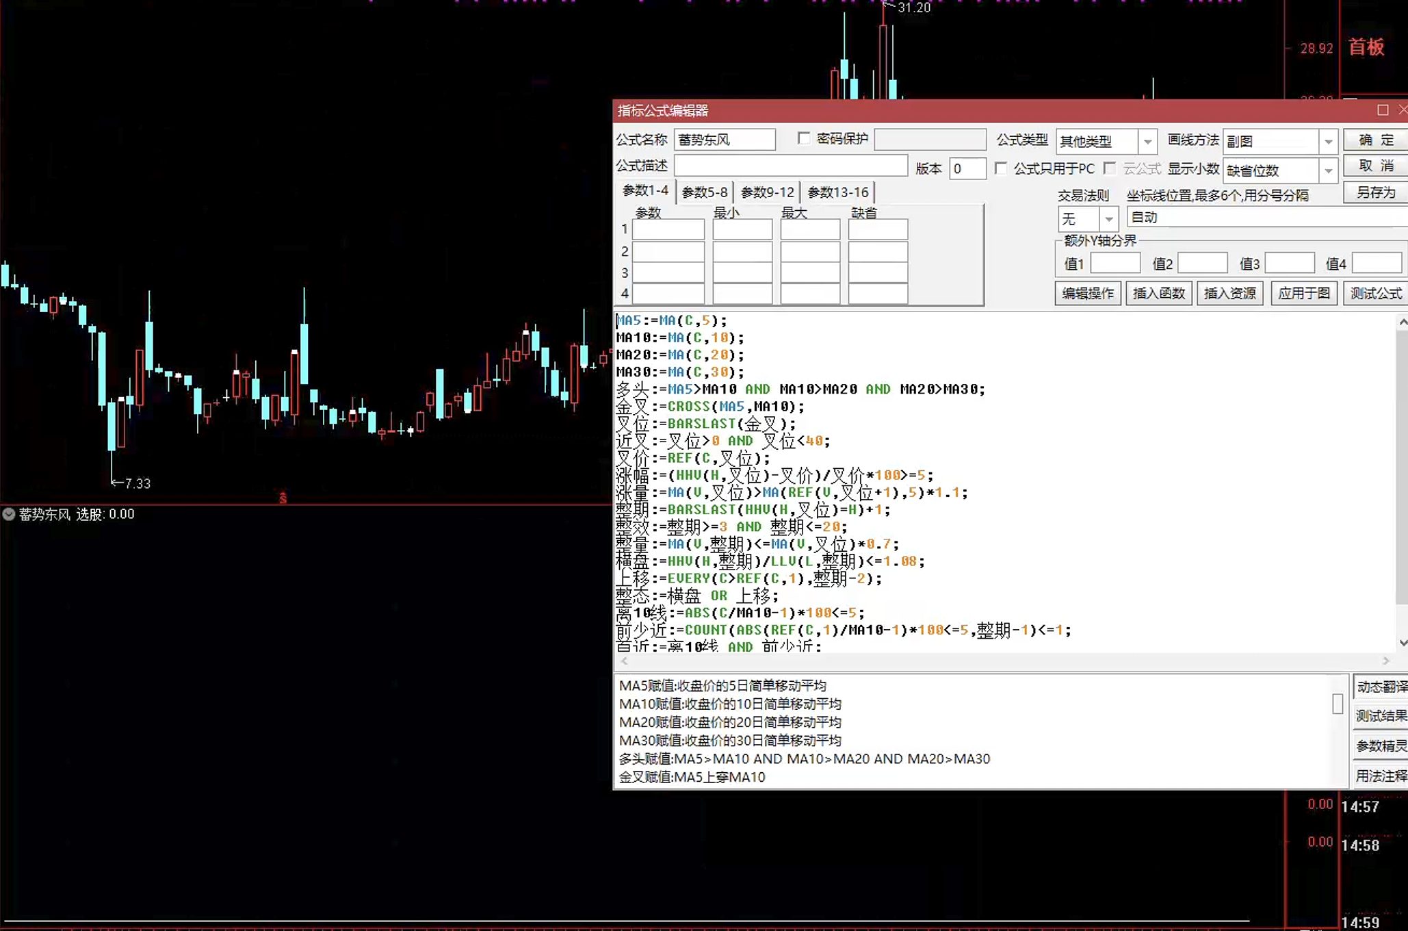Focus the 公式名称 field containing 蓄势东风
The height and width of the screenshot is (931, 1408).
(725, 140)
